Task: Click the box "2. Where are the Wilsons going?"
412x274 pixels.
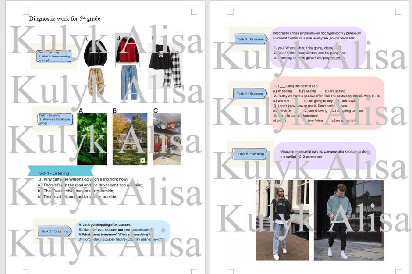Action: click(x=55, y=119)
